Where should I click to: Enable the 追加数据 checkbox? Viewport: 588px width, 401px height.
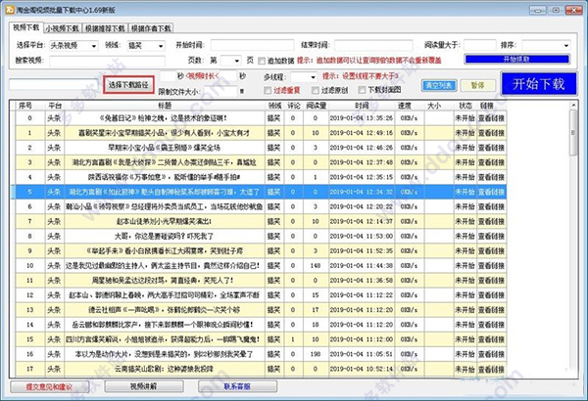click(x=262, y=61)
